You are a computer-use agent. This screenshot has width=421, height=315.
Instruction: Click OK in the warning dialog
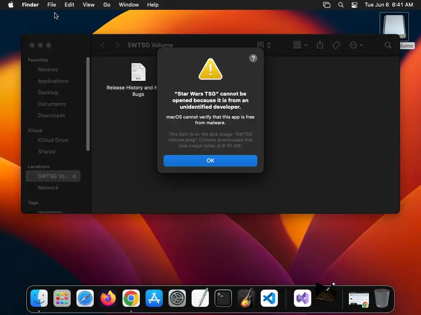tap(210, 160)
